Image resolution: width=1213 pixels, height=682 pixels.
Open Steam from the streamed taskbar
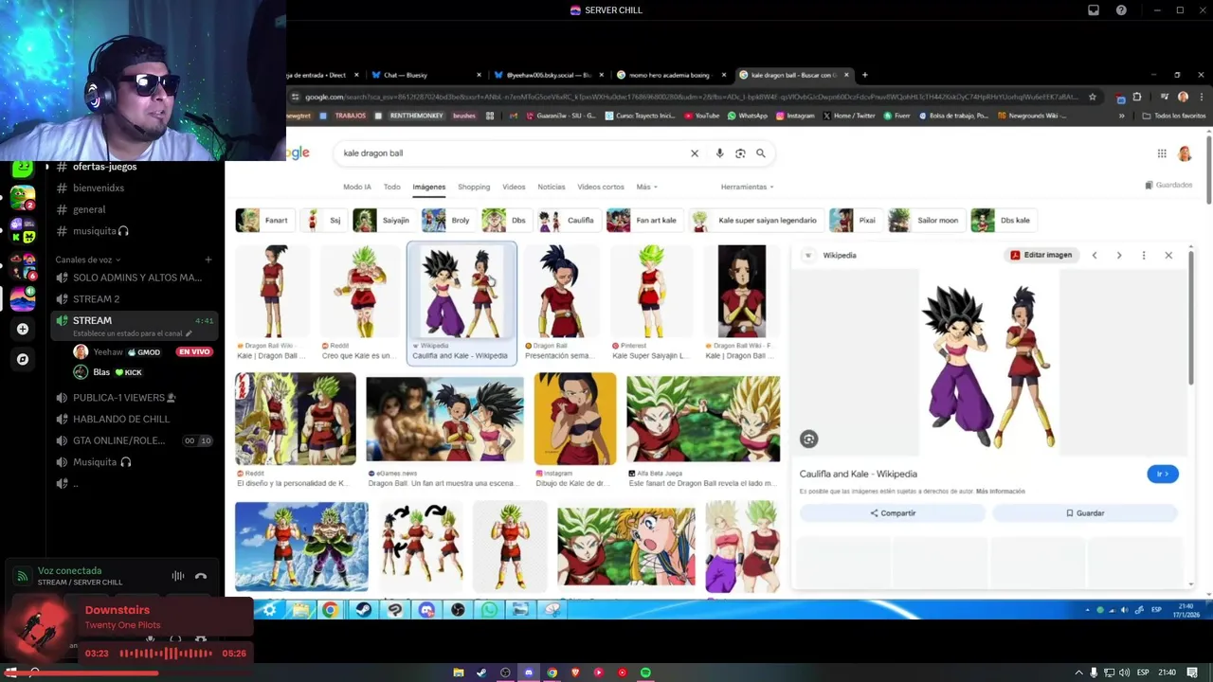click(364, 610)
